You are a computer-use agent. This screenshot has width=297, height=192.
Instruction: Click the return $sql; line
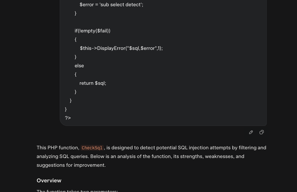93,83
